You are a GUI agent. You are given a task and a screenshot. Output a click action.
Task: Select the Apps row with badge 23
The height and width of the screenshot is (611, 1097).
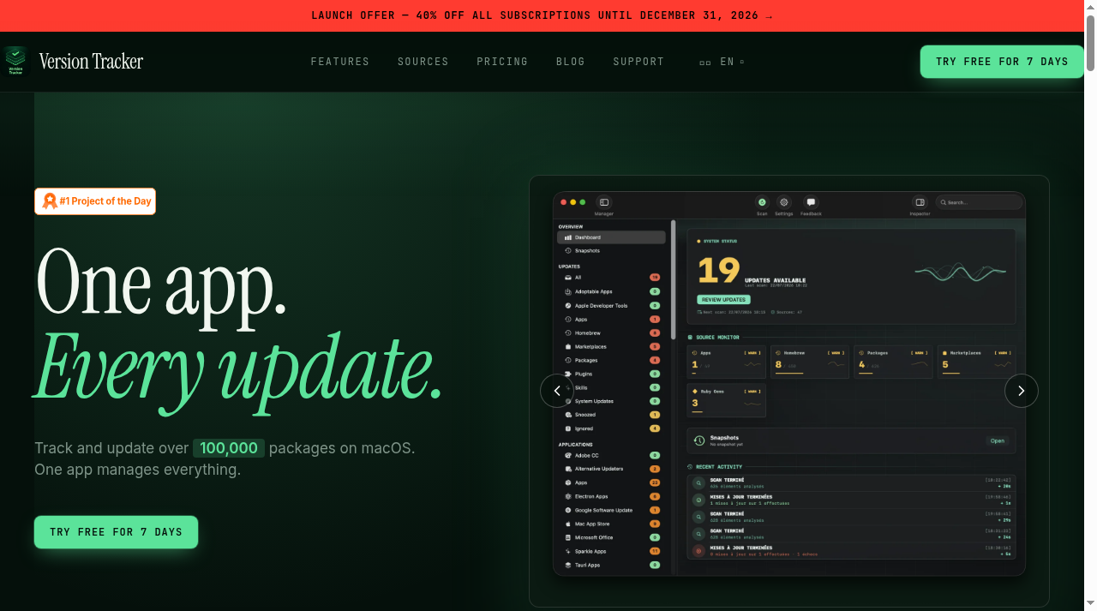[x=611, y=482]
